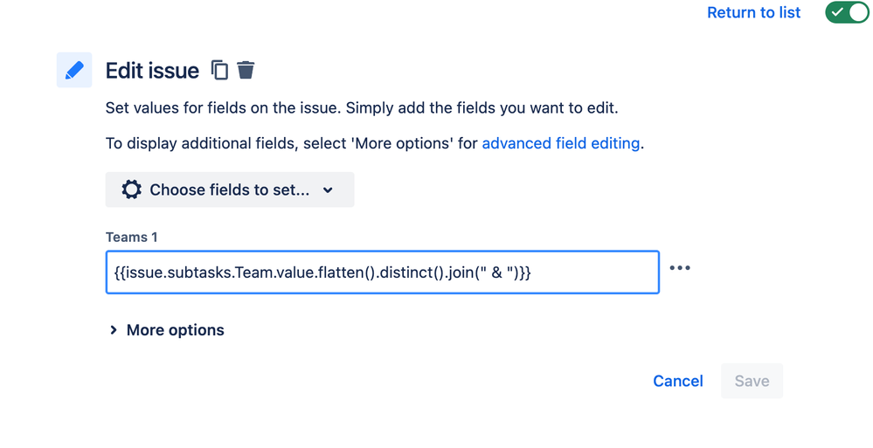873x448 pixels.
Task: Click the gear icon in Choose fields
Action: (x=131, y=190)
